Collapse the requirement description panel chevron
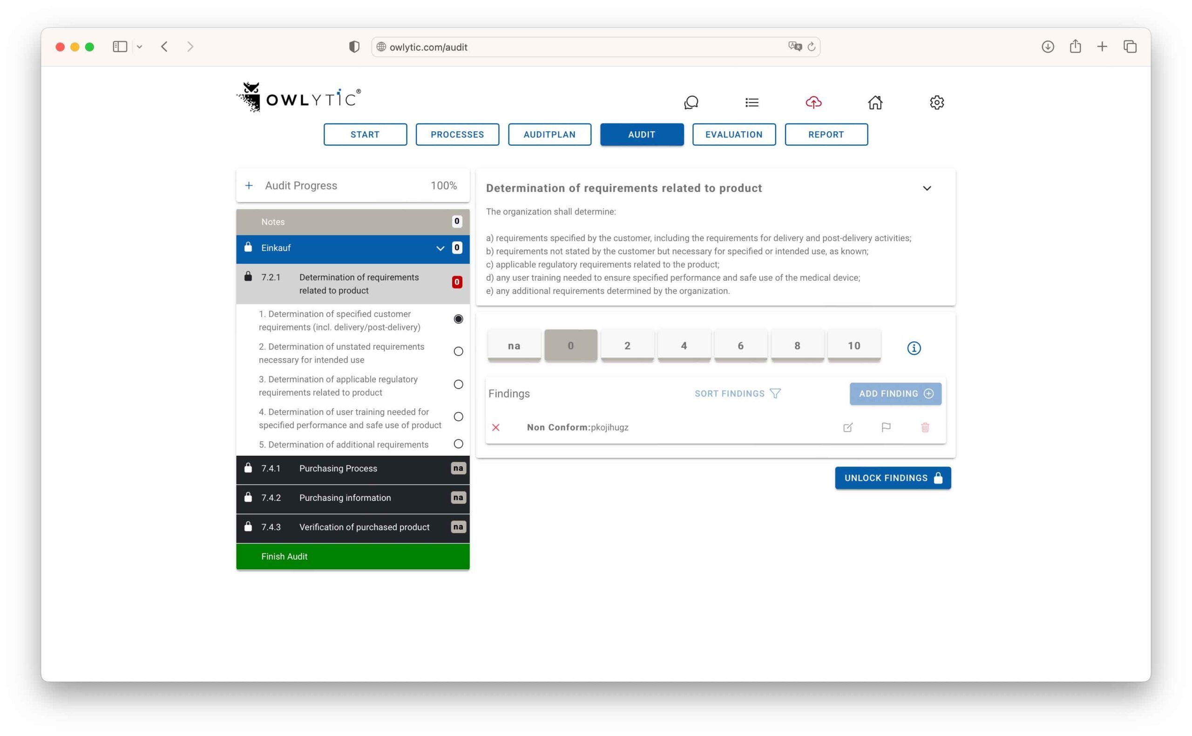 point(927,189)
